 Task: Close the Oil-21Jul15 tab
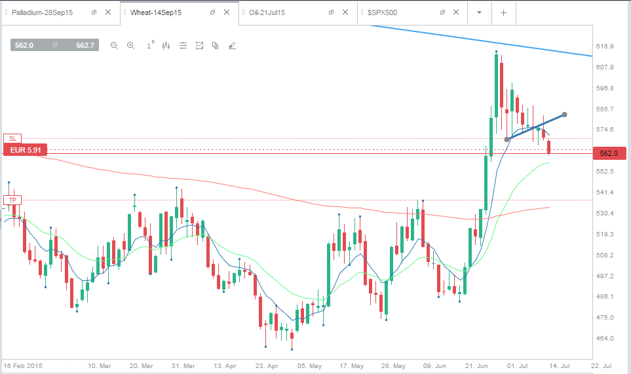(345, 12)
